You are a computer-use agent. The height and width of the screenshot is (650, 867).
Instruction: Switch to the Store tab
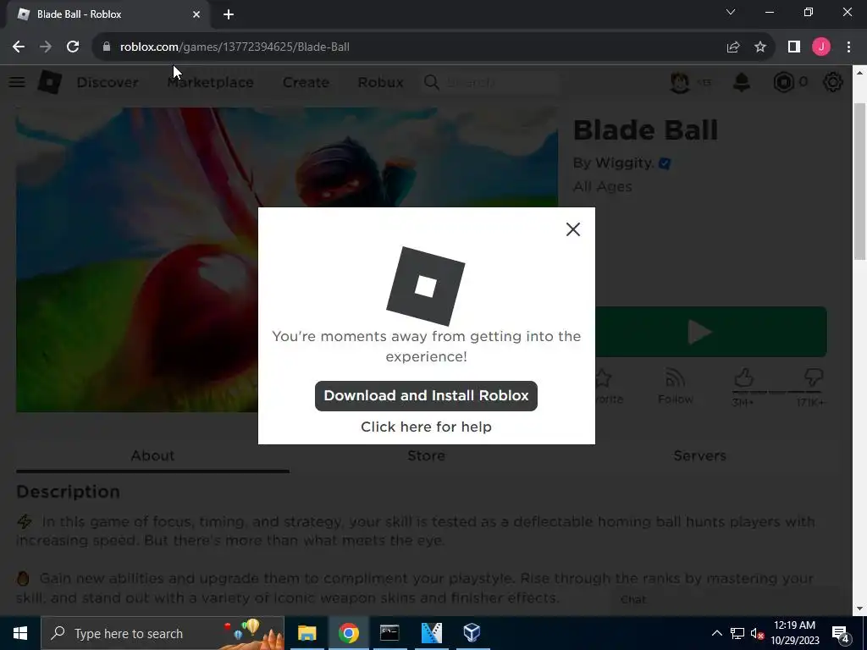[426, 456]
